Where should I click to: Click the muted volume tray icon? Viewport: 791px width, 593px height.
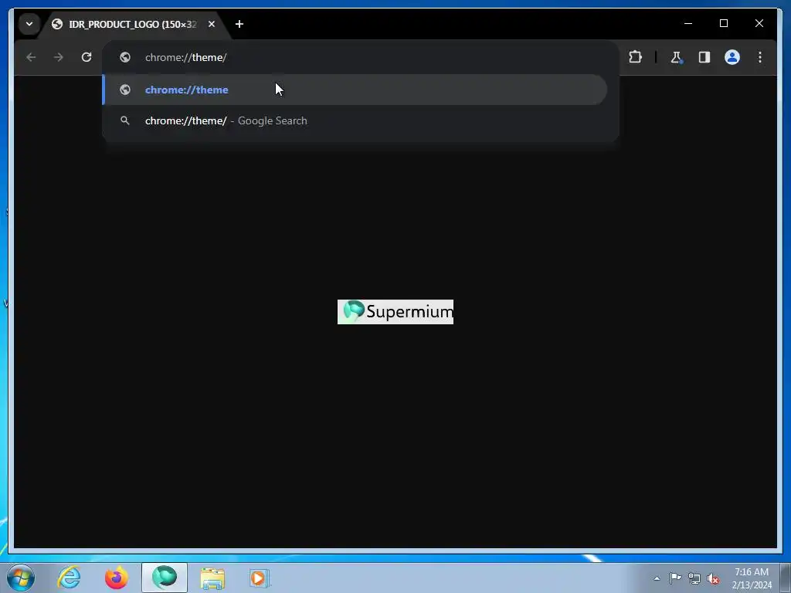click(x=713, y=578)
